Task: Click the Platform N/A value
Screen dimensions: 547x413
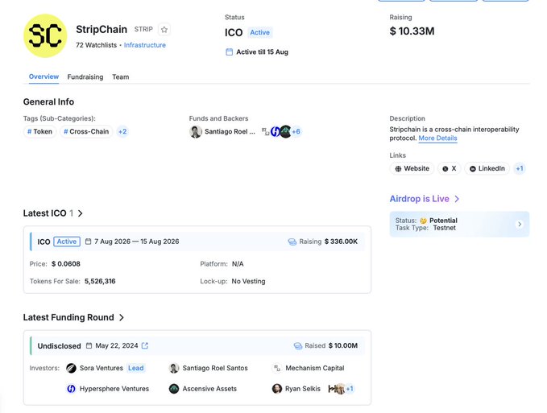Action: coord(238,264)
